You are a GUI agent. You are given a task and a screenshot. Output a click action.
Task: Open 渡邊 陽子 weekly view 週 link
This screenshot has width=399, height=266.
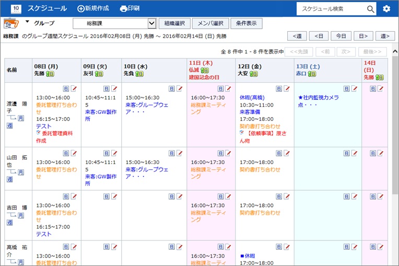[10, 125]
